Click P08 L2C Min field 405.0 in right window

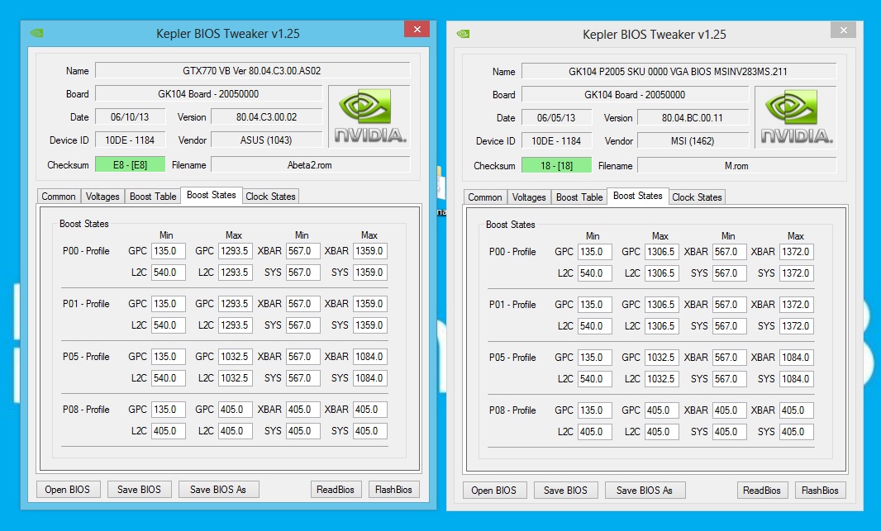point(594,432)
